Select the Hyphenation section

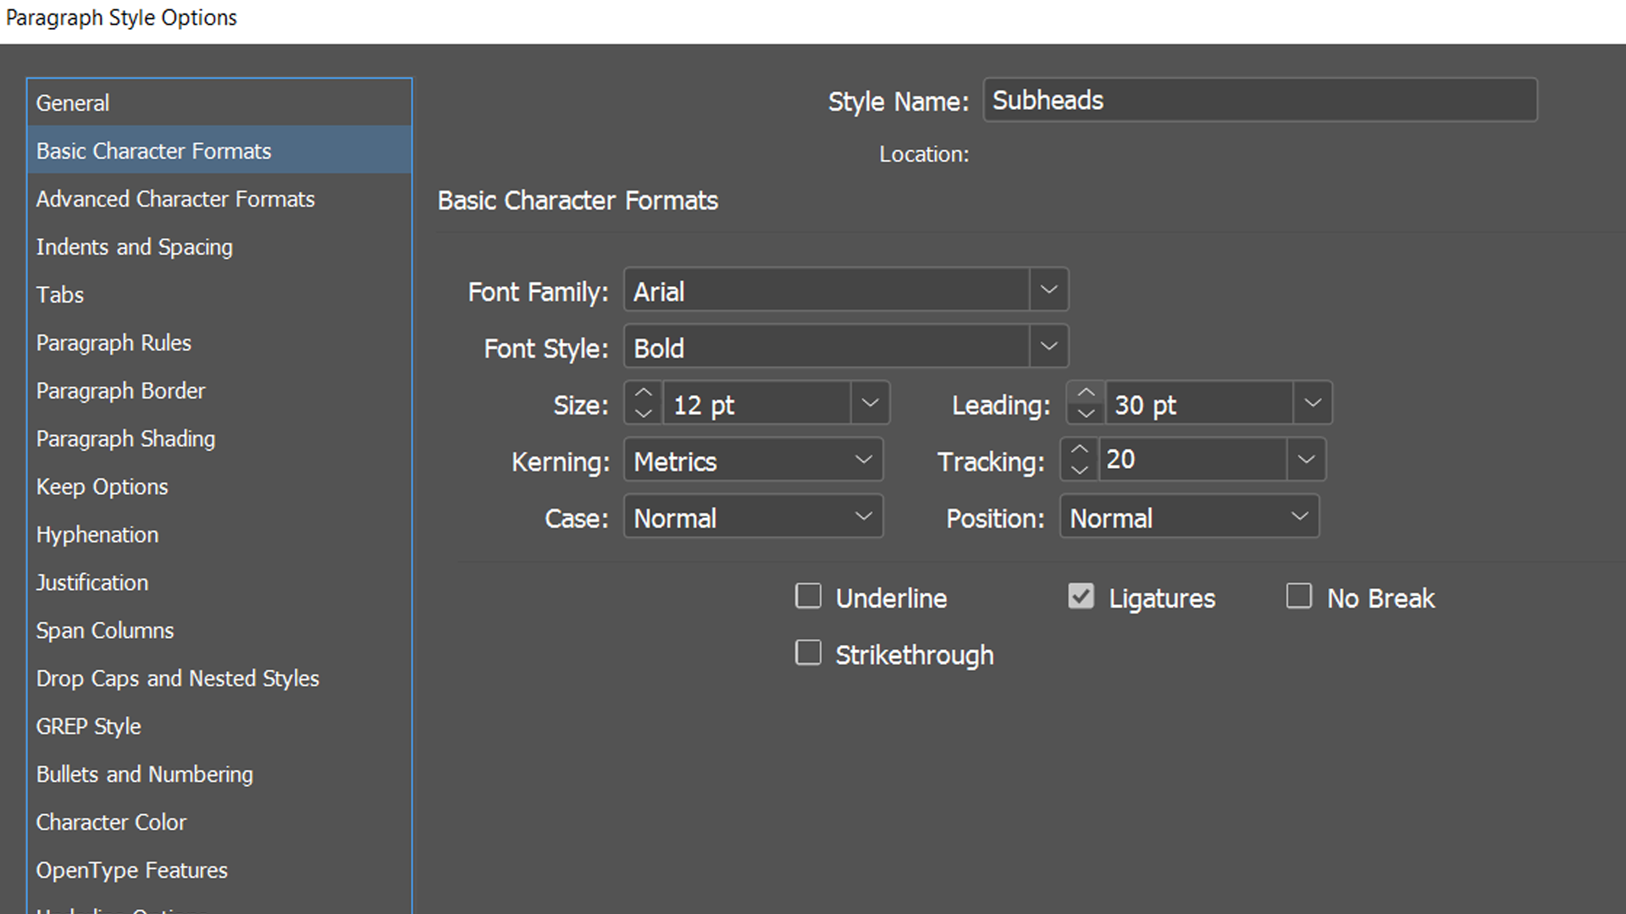(97, 535)
